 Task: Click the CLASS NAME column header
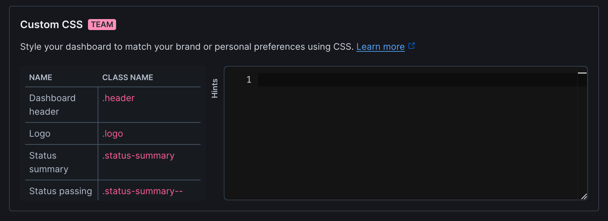(127, 77)
